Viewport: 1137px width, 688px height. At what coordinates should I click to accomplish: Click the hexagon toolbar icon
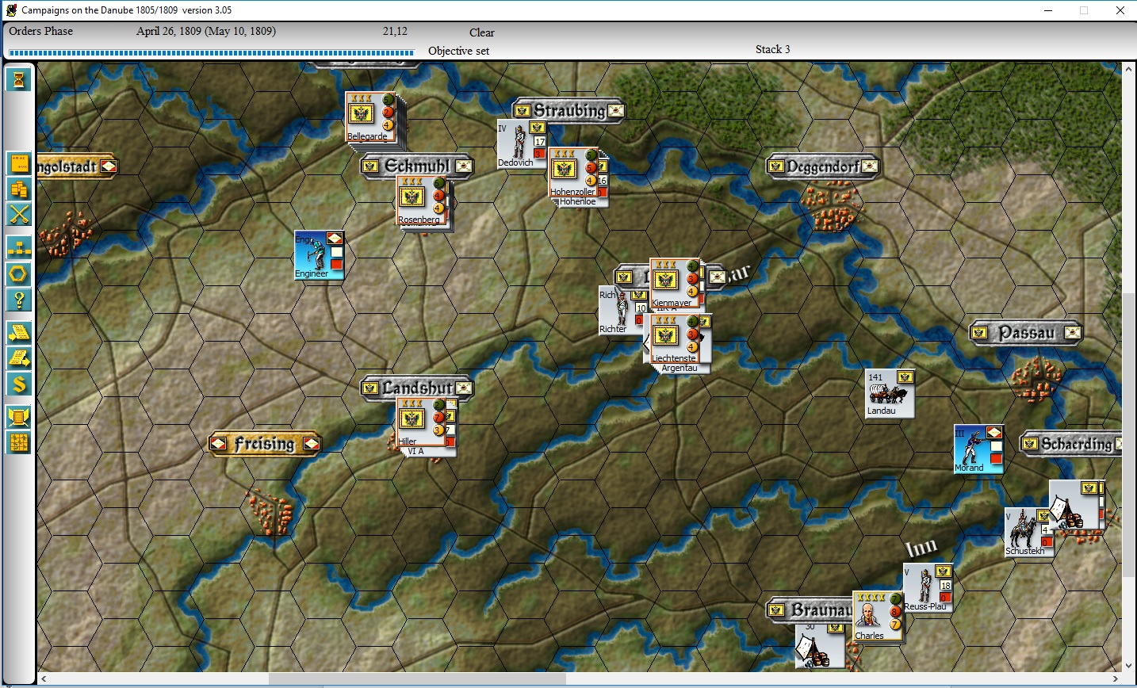pyautogui.click(x=19, y=274)
